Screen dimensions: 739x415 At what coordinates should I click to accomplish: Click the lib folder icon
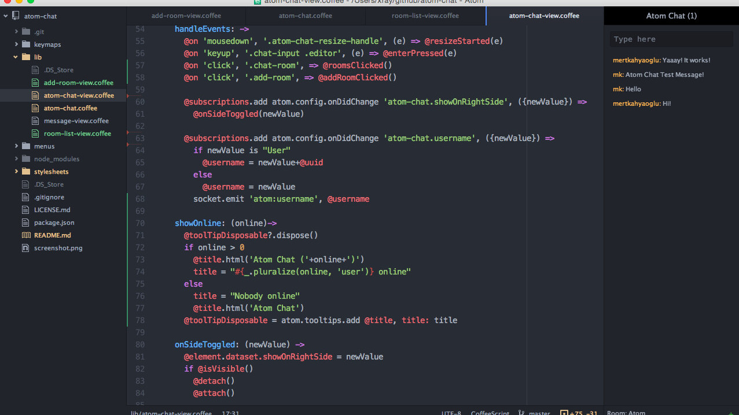tap(25, 57)
